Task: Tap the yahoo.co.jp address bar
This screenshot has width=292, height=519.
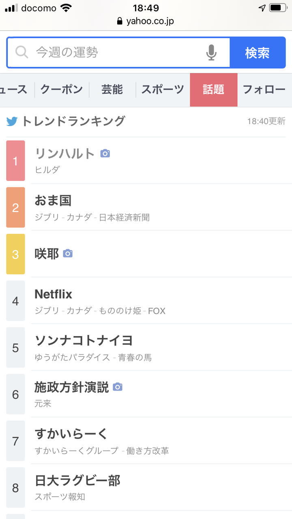Action: pos(150,21)
